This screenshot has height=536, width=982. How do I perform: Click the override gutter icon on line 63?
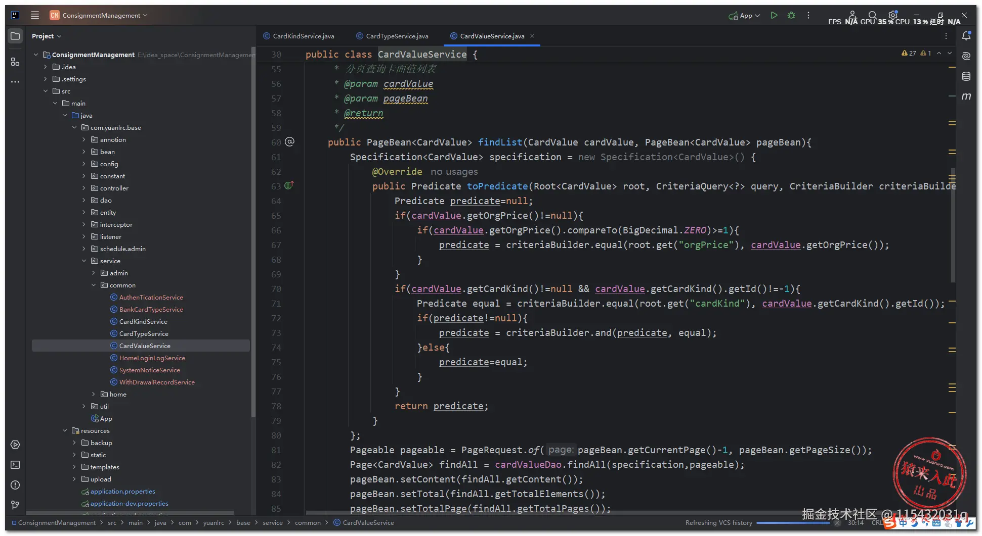pyautogui.click(x=289, y=185)
